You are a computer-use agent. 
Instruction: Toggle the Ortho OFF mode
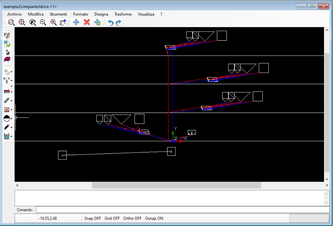(132, 218)
